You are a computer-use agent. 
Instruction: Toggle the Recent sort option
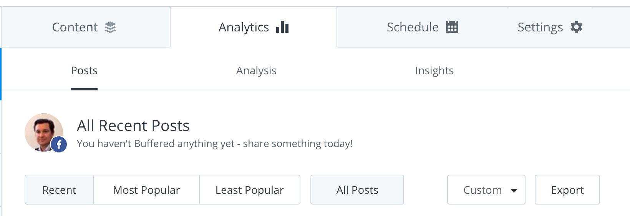59,190
